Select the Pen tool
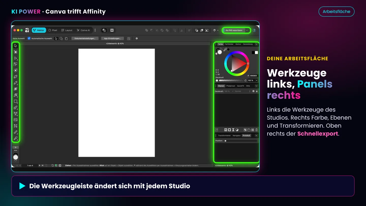 click(x=16, y=77)
